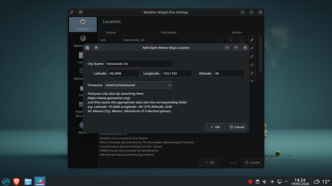
Task: Click 'OM forecast data provided by Open-Meteo' text
Action: point(127,155)
